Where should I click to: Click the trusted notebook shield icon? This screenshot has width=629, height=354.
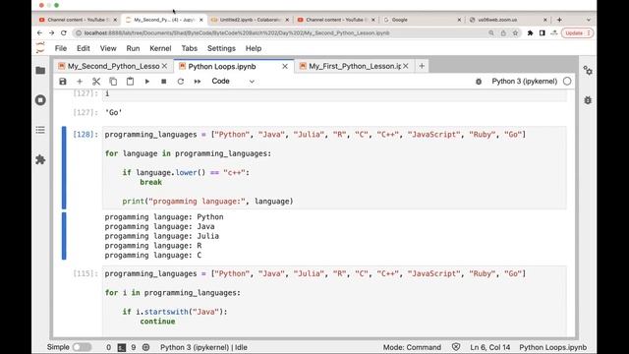pyautogui.click(x=456, y=347)
